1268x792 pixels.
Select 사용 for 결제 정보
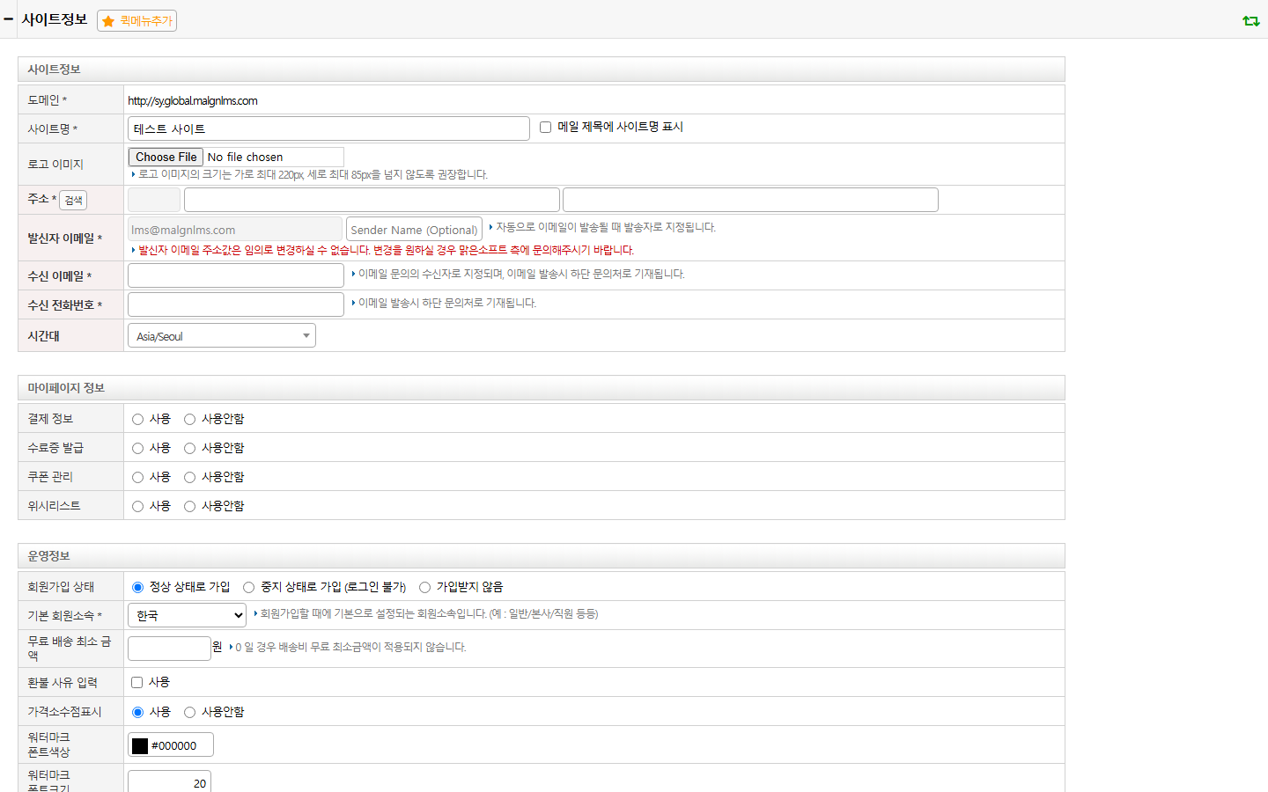pos(137,419)
